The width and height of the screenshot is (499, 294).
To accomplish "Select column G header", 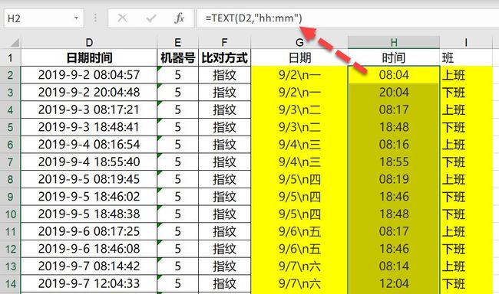I will pyautogui.click(x=299, y=42).
